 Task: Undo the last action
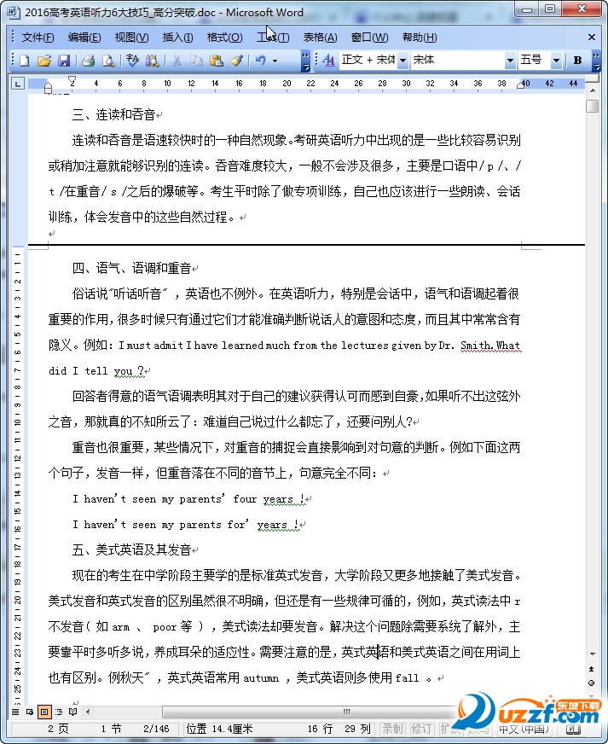260,61
